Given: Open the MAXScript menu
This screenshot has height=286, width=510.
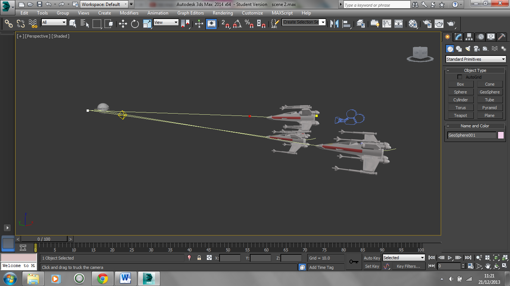Looking at the screenshot, I should (282, 13).
